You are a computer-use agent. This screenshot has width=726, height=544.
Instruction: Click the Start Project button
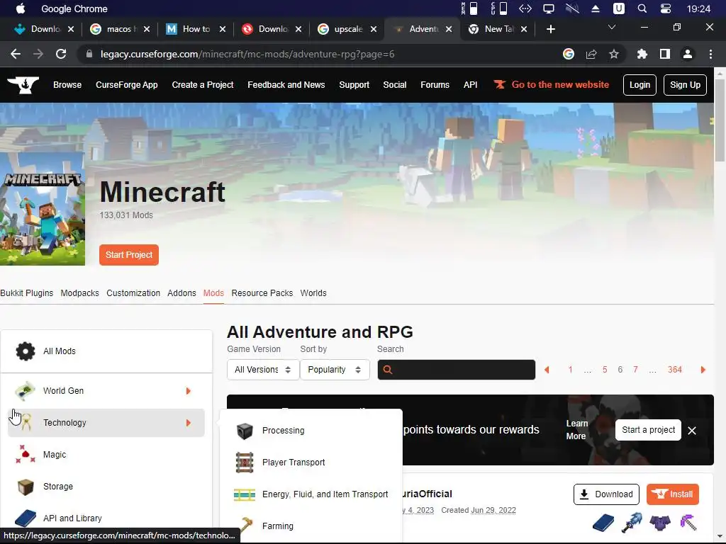(129, 255)
